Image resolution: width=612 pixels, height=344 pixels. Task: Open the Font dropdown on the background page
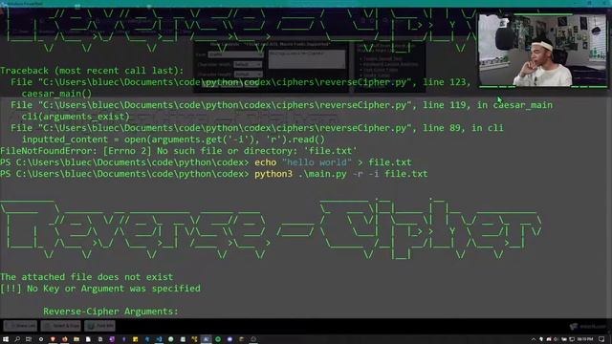(x=235, y=54)
